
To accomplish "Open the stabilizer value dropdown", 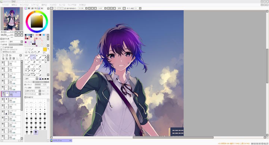I will (140, 9).
